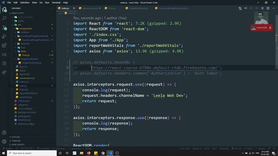Screen dimensions: 278x156
Task: Open the notifications bell in status bar
Action: coord(274,149)
